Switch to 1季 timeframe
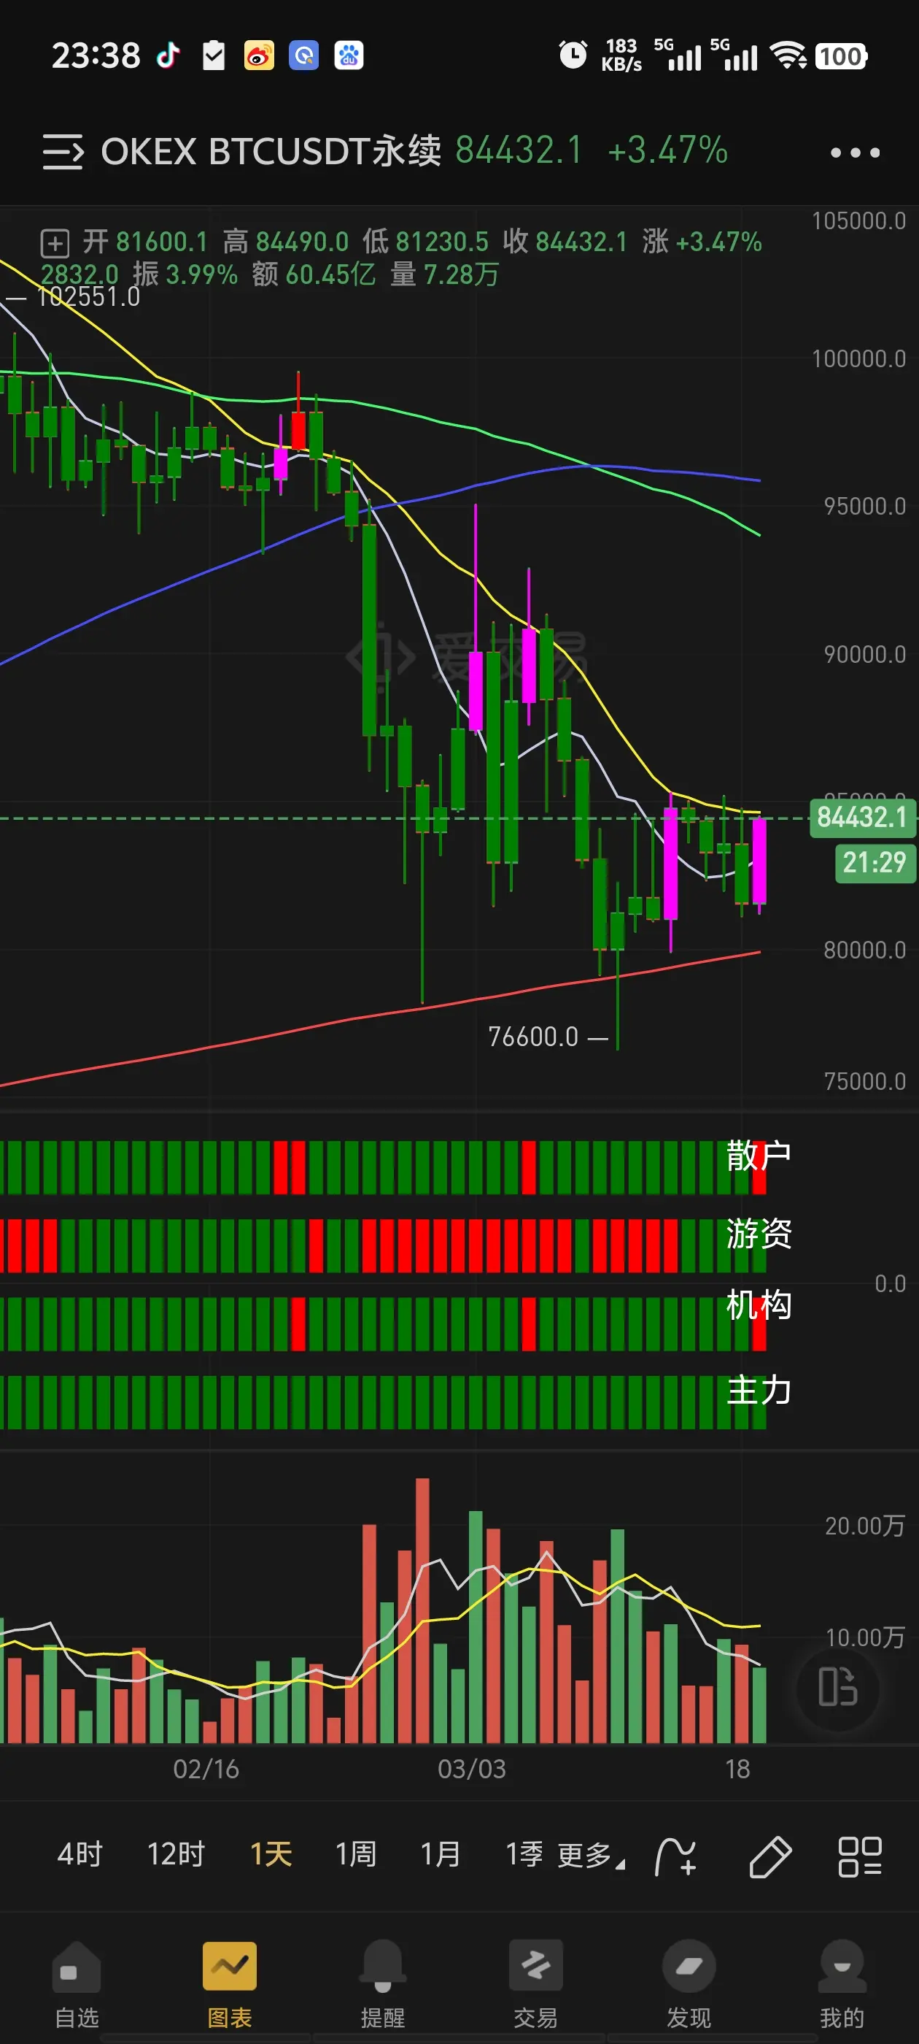The height and width of the screenshot is (2044, 919). (524, 1854)
